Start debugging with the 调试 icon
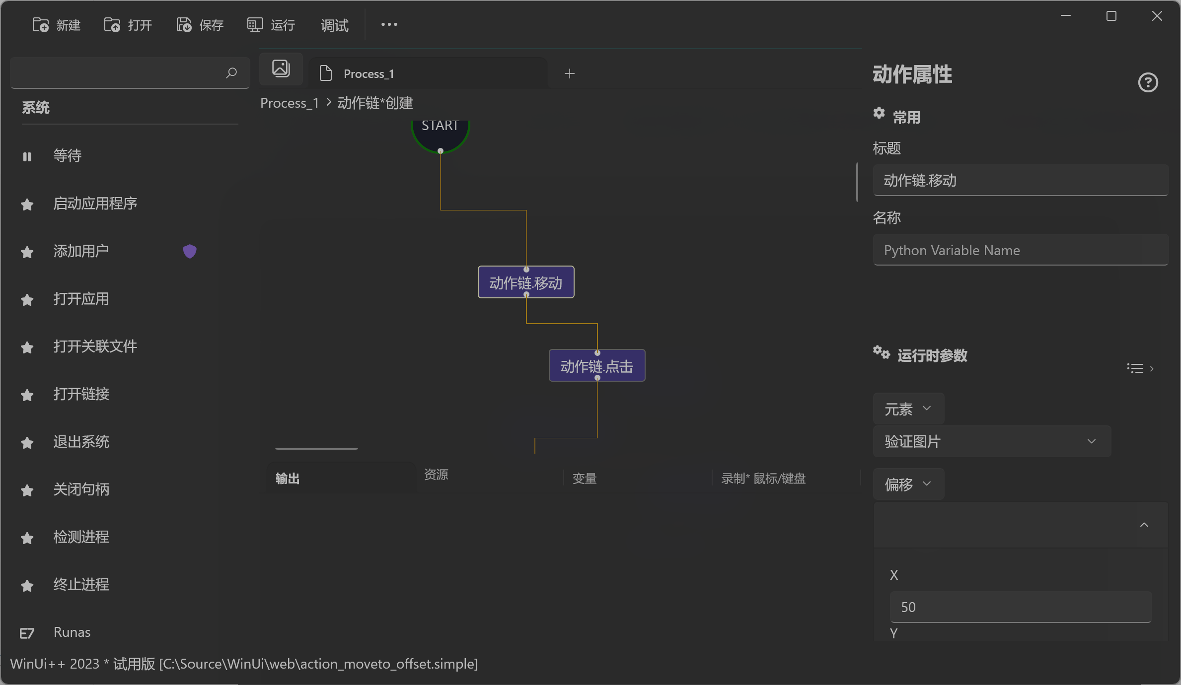The height and width of the screenshot is (685, 1181). (x=334, y=24)
